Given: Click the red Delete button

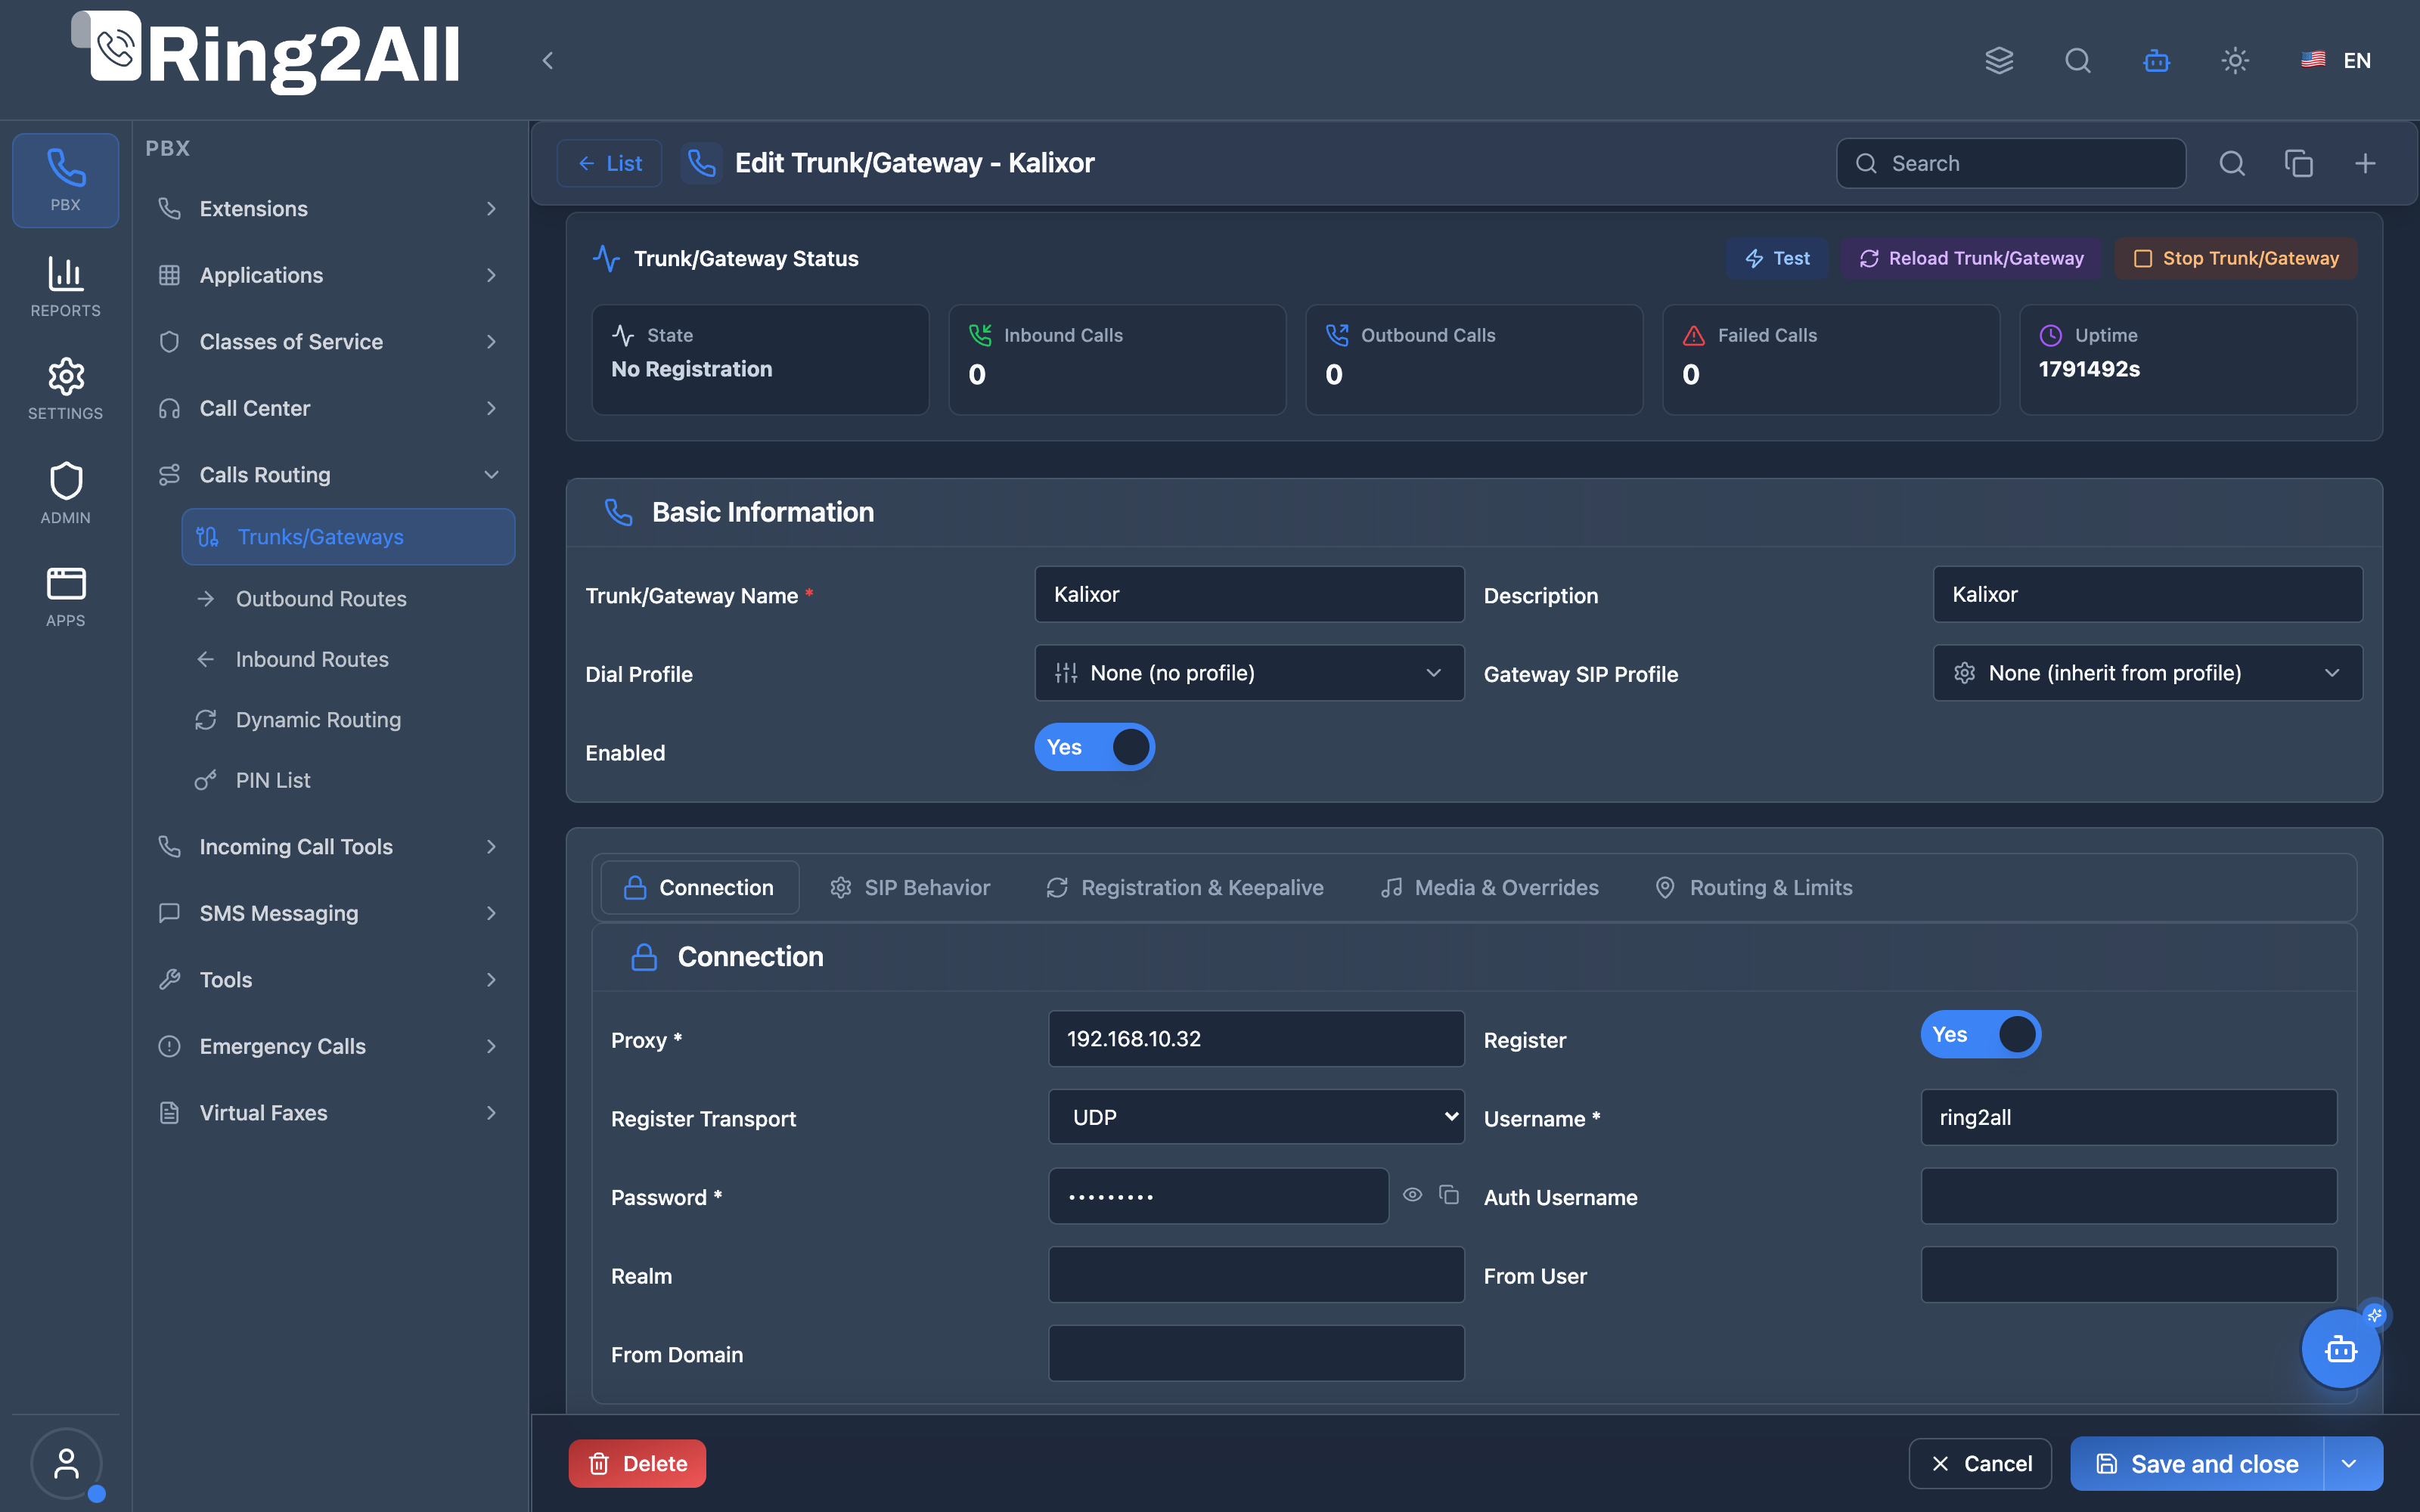Looking at the screenshot, I should 637,1464.
